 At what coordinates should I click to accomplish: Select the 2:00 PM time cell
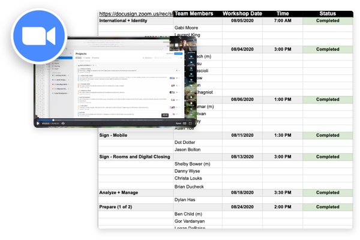(284, 207)
